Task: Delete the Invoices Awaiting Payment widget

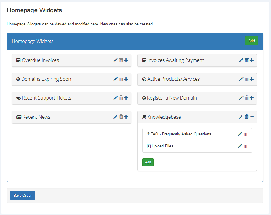Action: (246, 60)
